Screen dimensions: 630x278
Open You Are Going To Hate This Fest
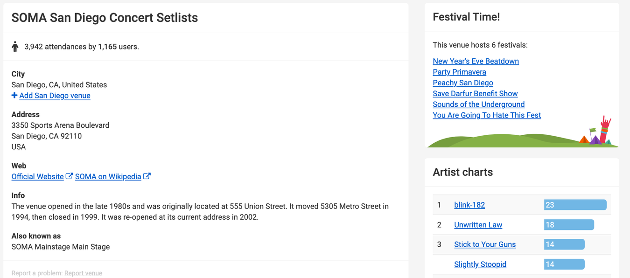tap(487, 115)
